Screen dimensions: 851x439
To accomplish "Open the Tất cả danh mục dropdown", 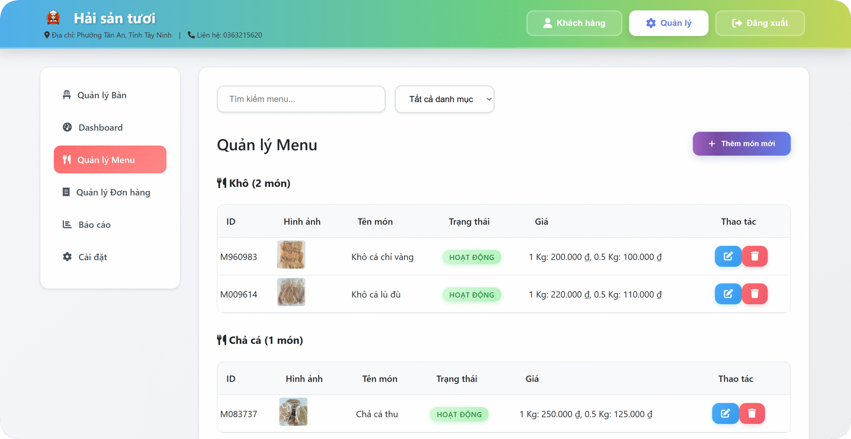I will pos(444,99).
